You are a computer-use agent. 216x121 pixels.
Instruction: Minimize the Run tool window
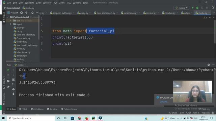(213, 65)
